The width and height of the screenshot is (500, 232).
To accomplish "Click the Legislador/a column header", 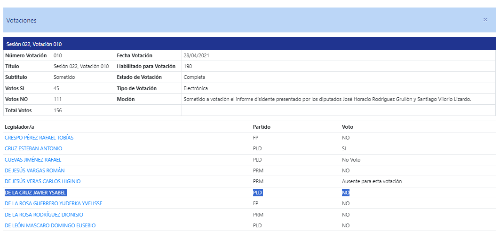I will point(19,127).
